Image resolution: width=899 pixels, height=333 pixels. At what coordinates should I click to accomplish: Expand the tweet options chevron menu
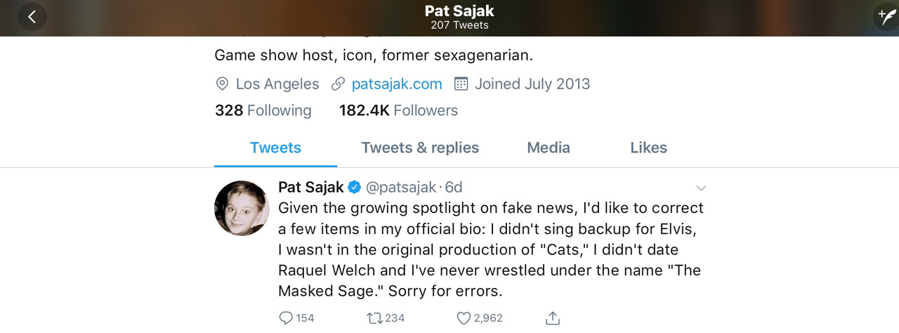[700, 188]
